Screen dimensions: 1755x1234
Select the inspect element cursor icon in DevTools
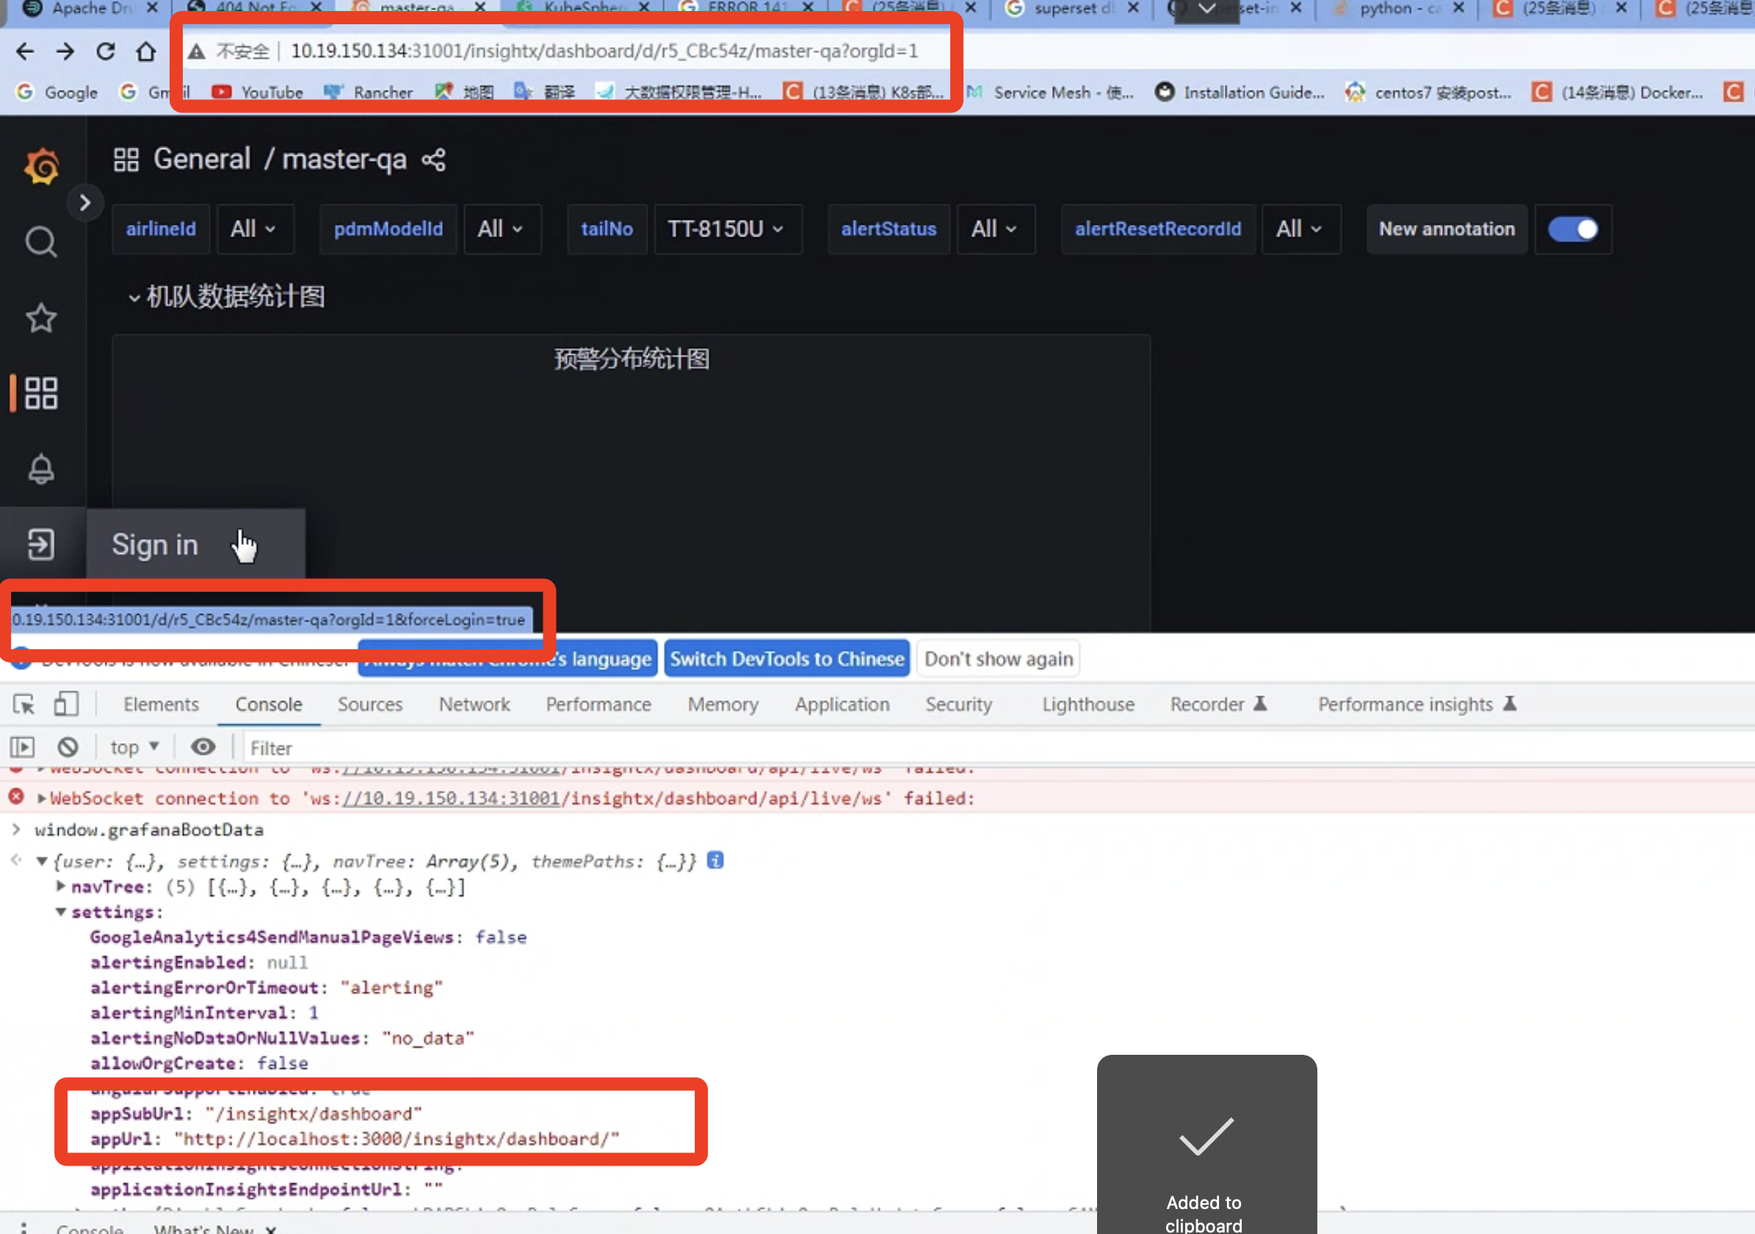coord(23,704)
